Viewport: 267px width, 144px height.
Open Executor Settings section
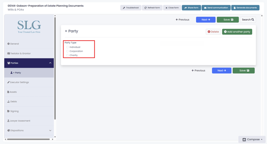click(29, 82)
